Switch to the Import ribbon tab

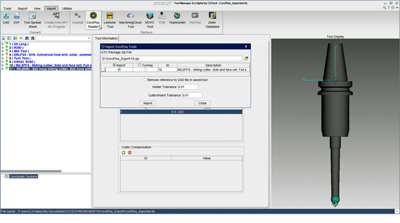click(x=51, y=8)
